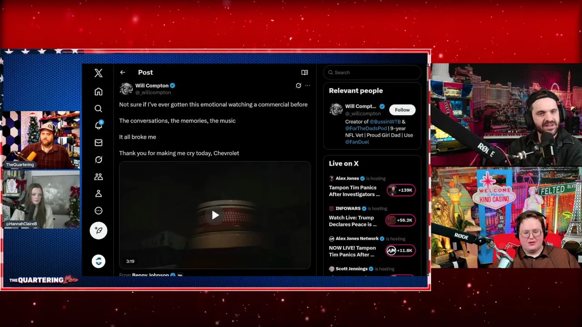
Task: Open reader view icon in Post header
Action: click(305, 72)
